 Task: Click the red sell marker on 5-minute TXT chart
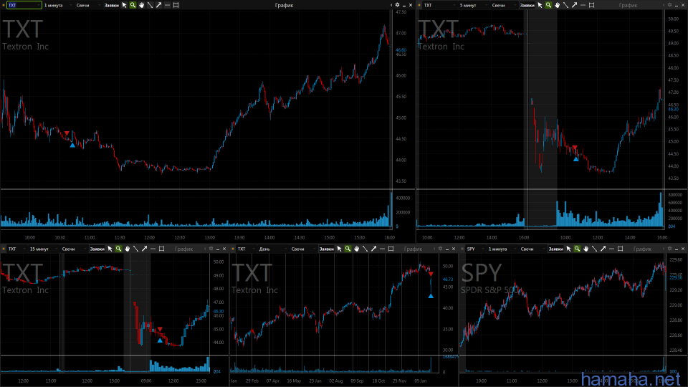pyautogui.click(x=574, y=148)
